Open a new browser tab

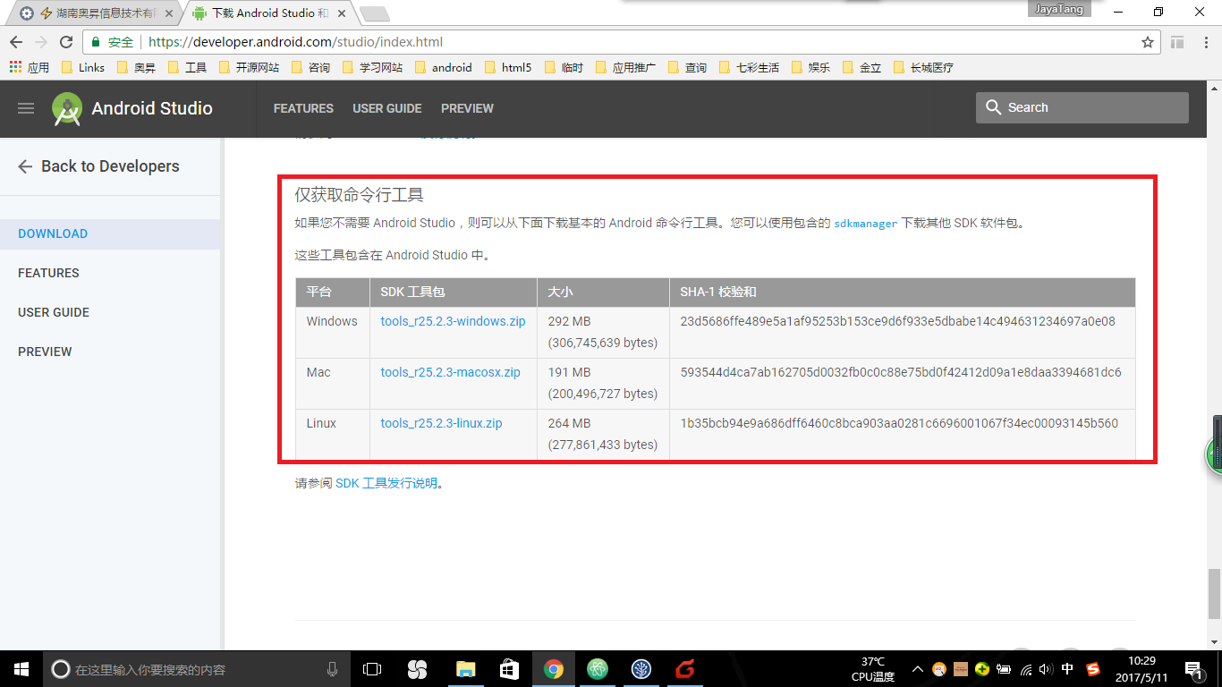click(374, 13)
